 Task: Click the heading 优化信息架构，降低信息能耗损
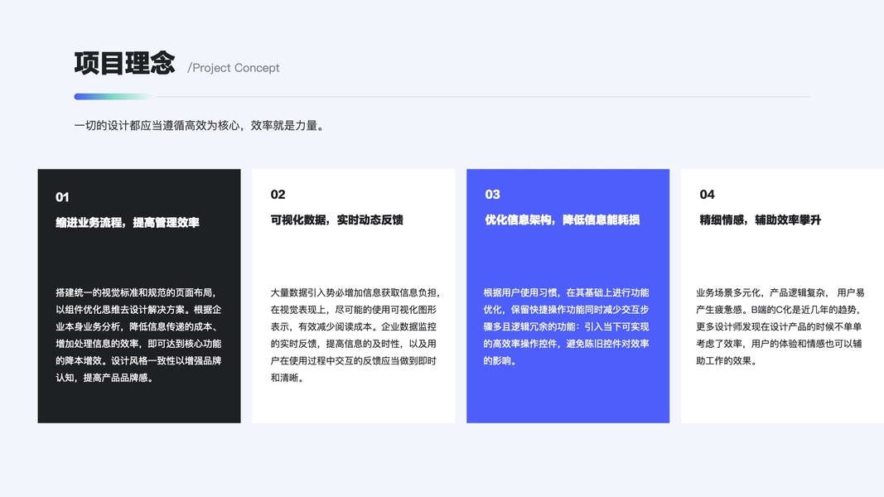tap(563, 220)
